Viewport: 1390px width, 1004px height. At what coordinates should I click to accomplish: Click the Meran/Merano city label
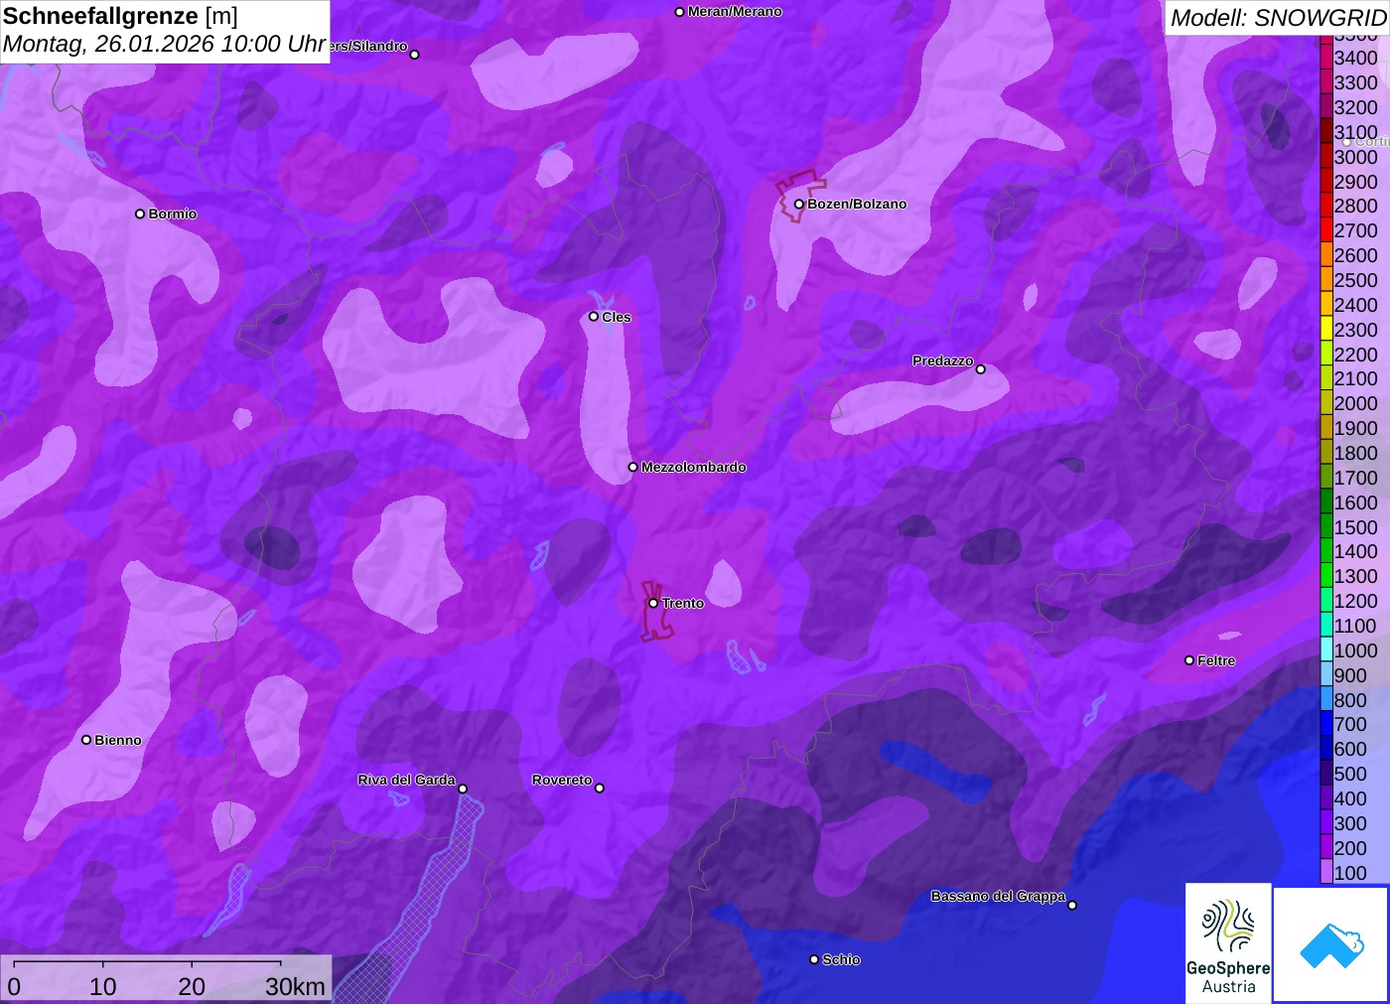735,12
